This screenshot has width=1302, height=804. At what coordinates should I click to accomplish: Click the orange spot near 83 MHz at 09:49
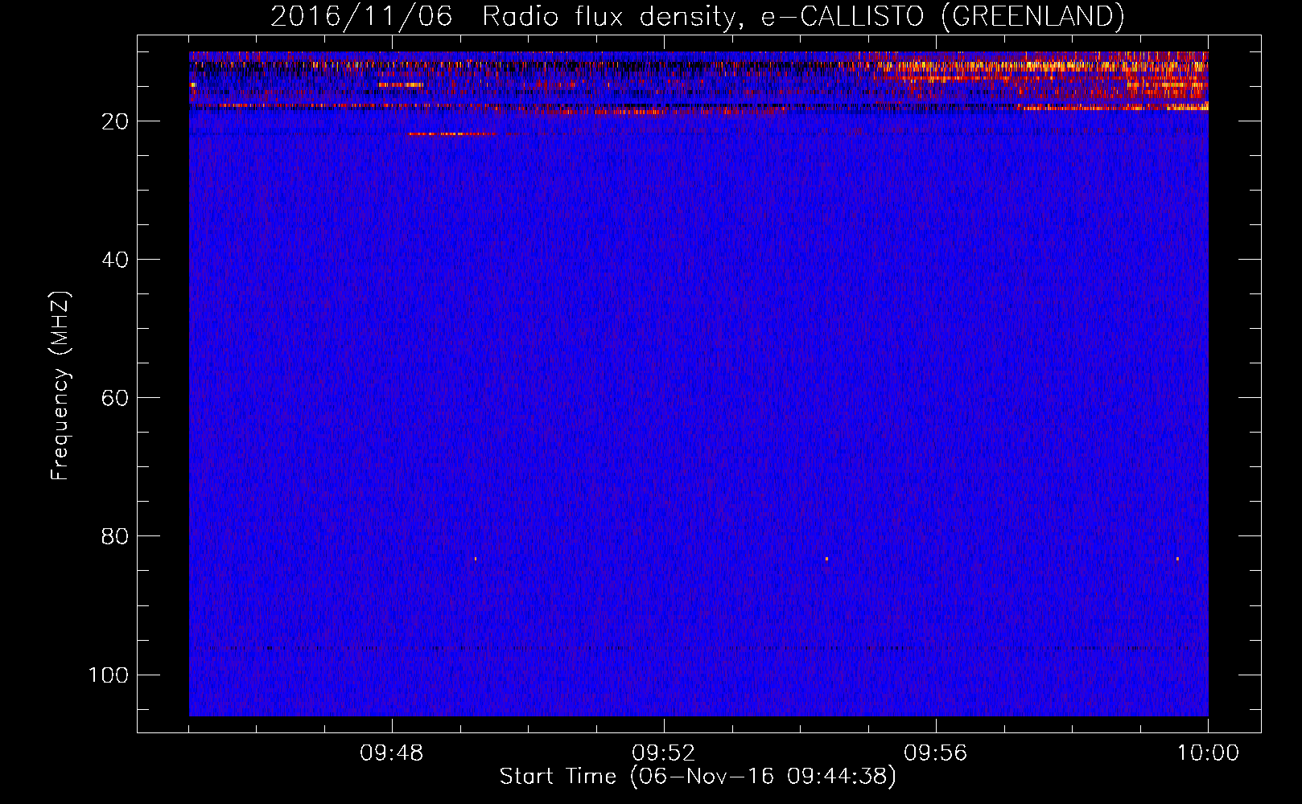(x=476, y=558)
